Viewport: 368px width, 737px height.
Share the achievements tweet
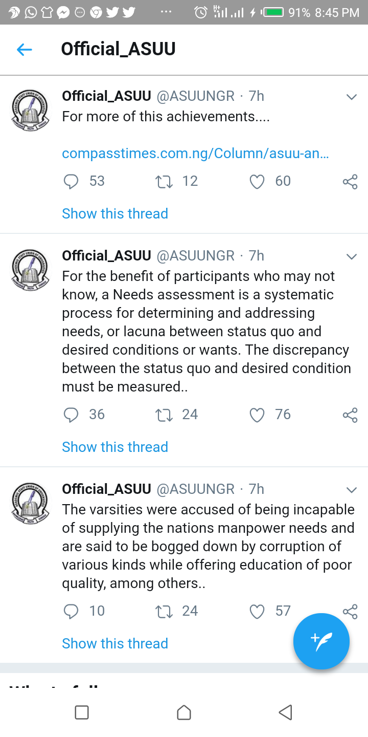(350, 182)
